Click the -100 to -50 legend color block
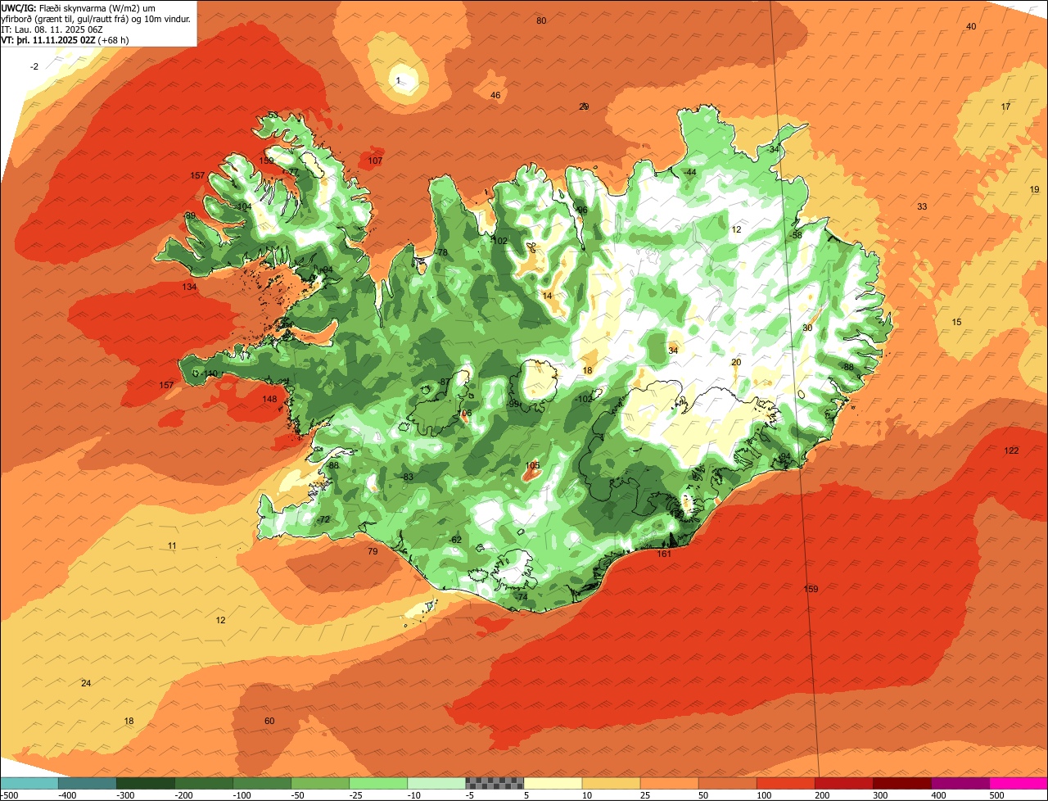This screenshot has width=1048, height=801. click(262, 783)
